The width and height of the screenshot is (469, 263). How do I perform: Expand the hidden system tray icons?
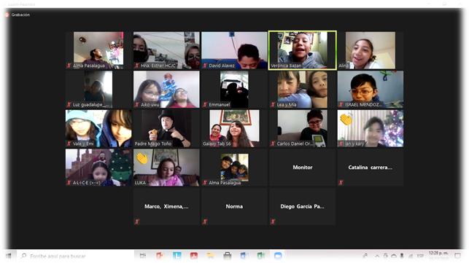coord(377,256)
